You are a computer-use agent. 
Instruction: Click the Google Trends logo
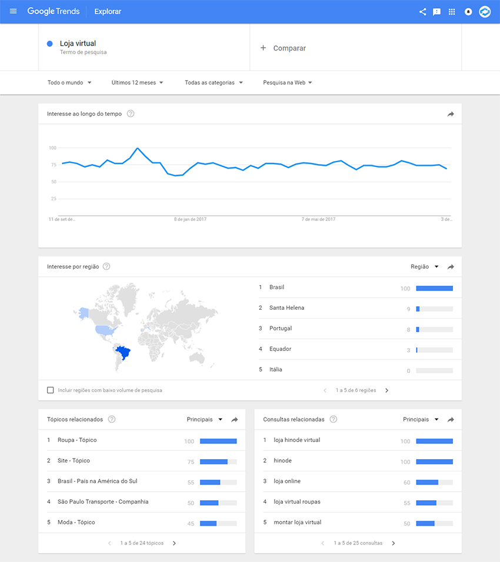point(54,12)
